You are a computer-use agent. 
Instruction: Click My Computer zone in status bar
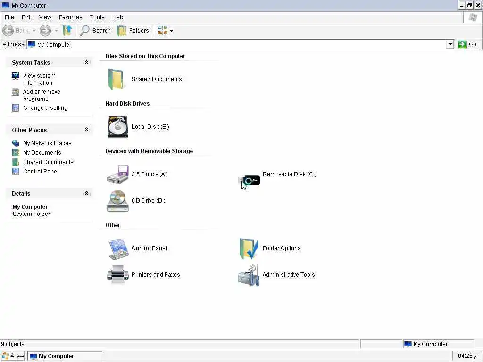[438, 344]
